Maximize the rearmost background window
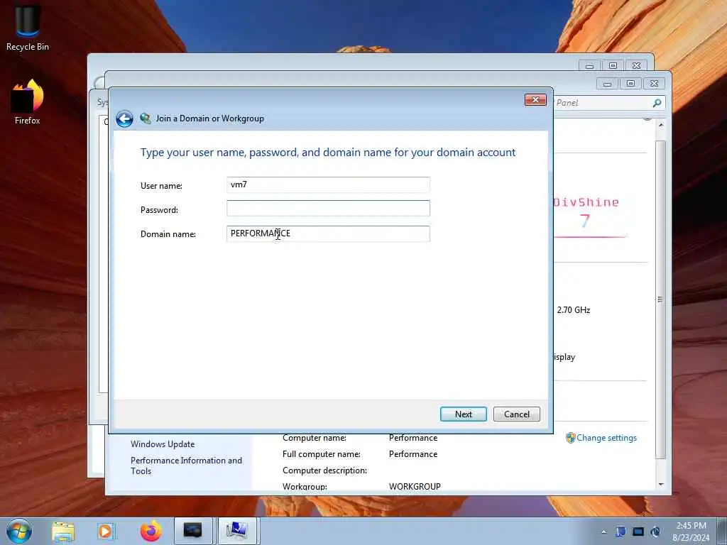The width and height of the screenshot is (727, 545). 613,66
